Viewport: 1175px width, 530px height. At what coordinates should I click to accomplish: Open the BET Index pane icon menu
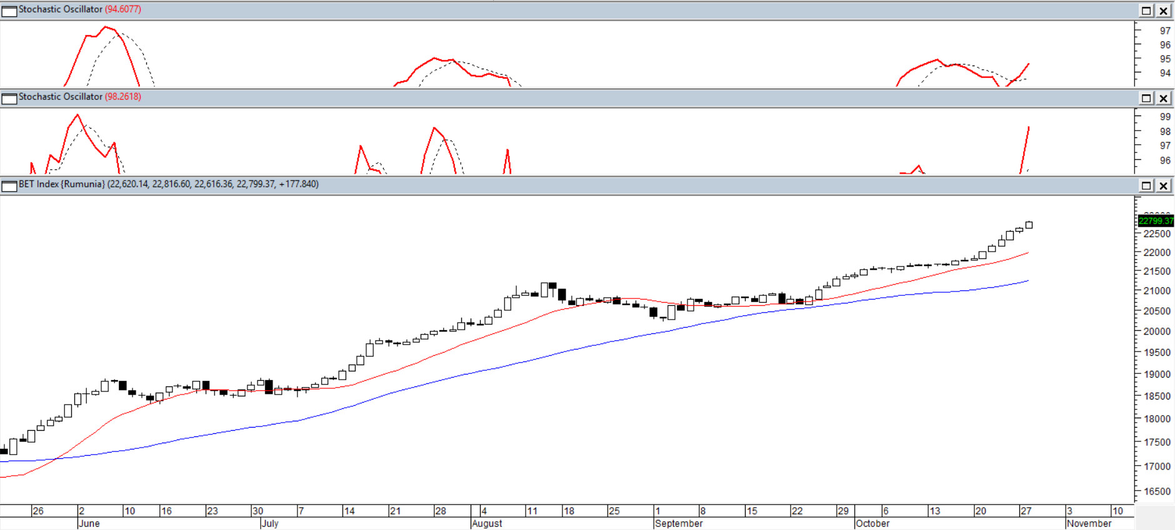pyautogui.click(x=9, y=185)
